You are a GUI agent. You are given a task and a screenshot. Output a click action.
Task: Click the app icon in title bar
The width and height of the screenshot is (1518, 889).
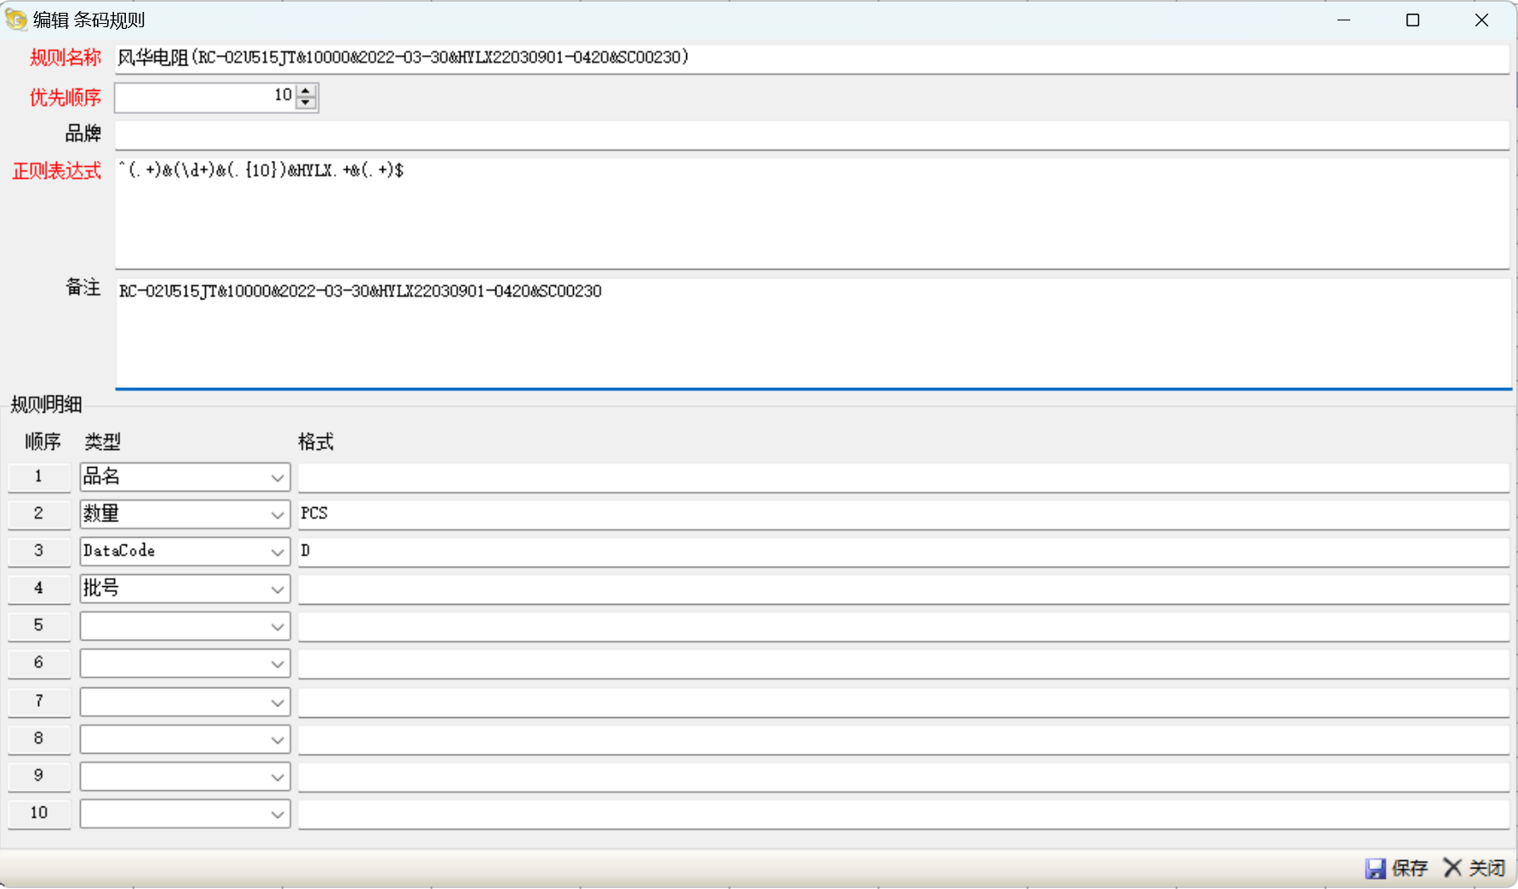tap(16, 20)
